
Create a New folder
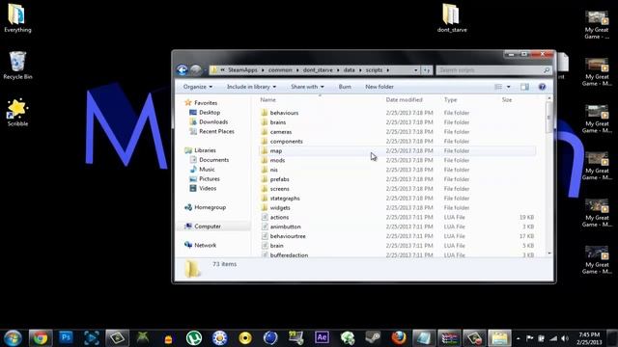point(379,87)
